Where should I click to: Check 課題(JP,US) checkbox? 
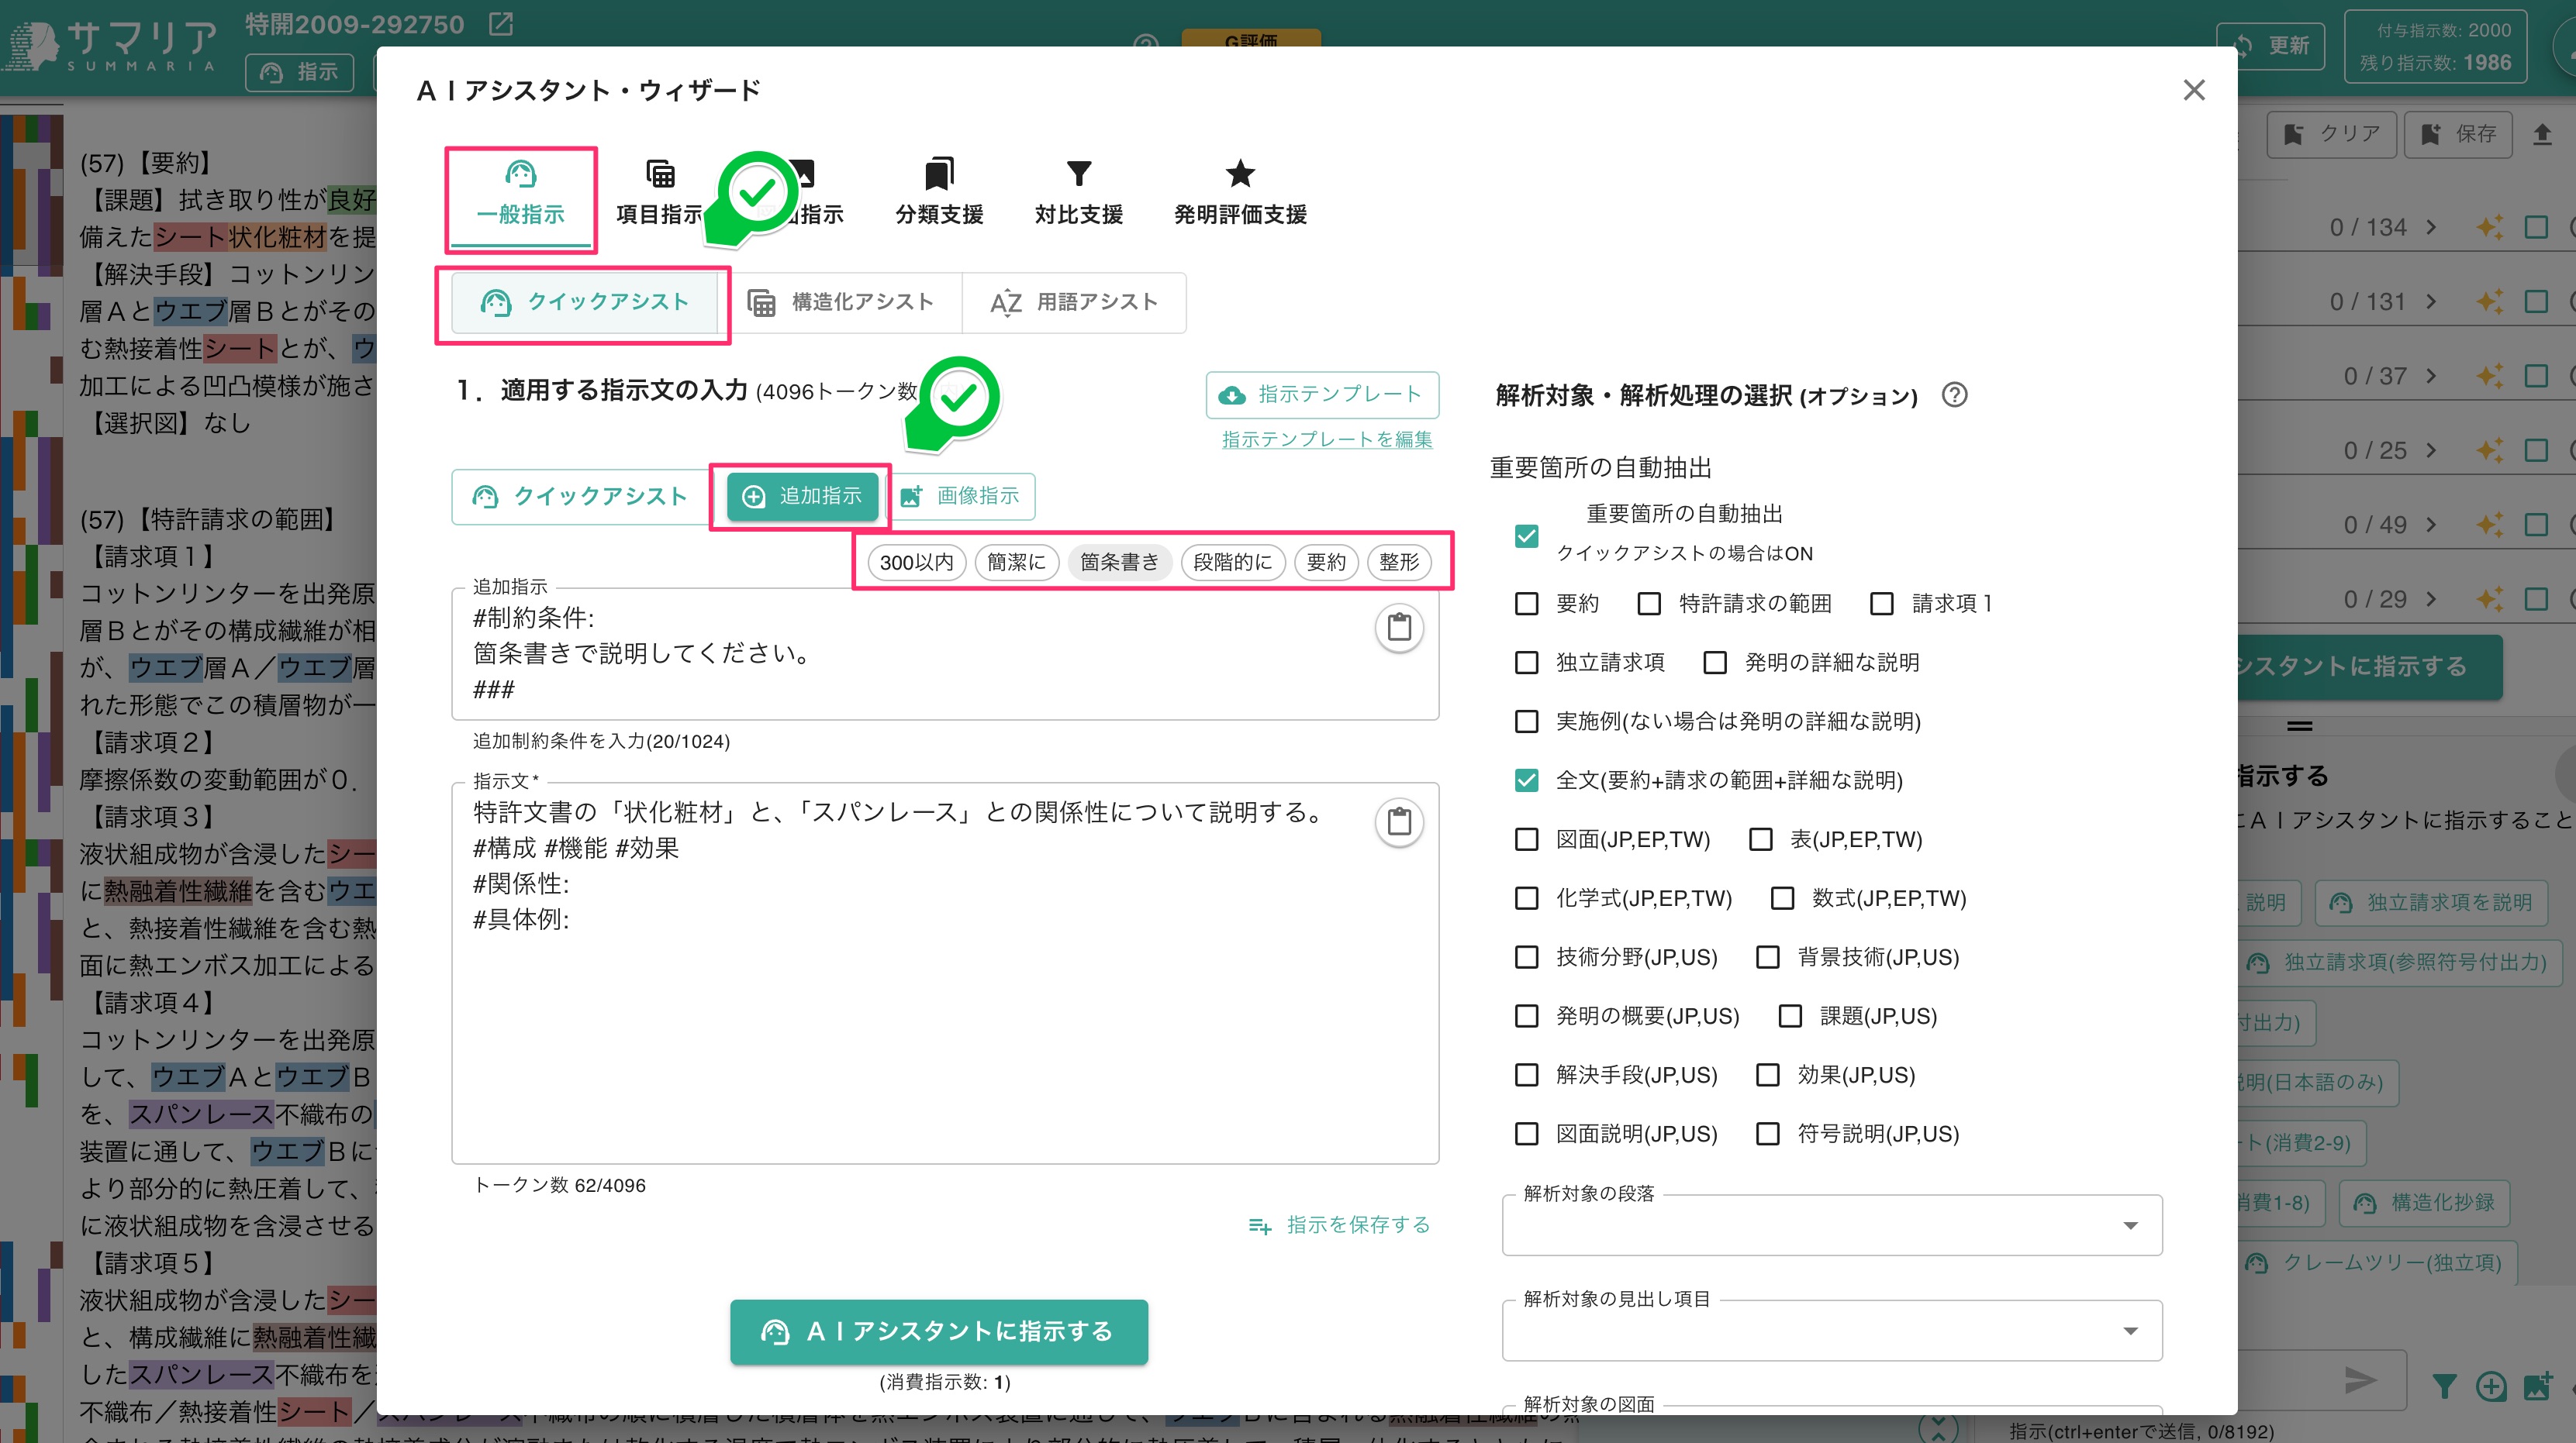tap(1790, 1016)
